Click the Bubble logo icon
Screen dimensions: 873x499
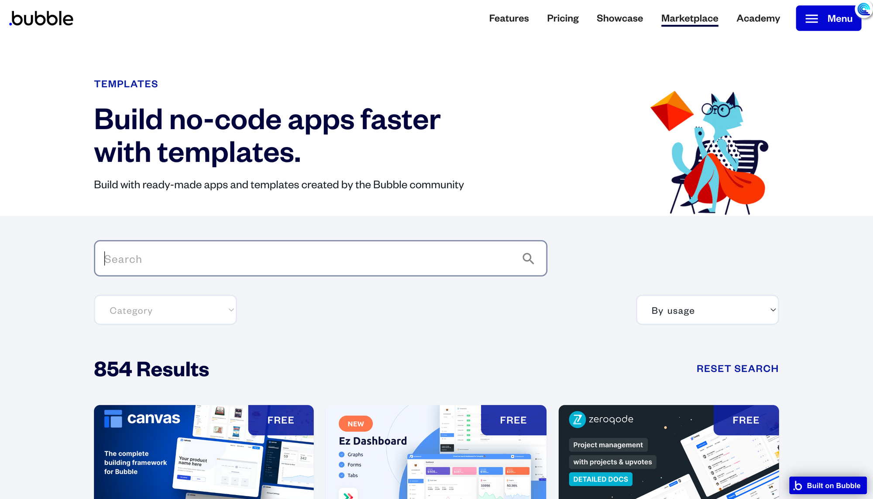tap(41, 18)
